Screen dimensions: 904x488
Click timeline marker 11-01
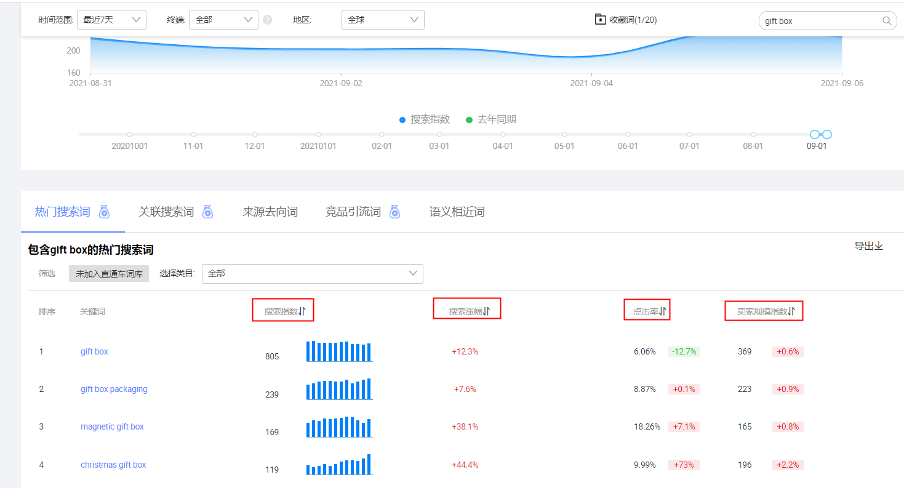(x=193, y=134)
